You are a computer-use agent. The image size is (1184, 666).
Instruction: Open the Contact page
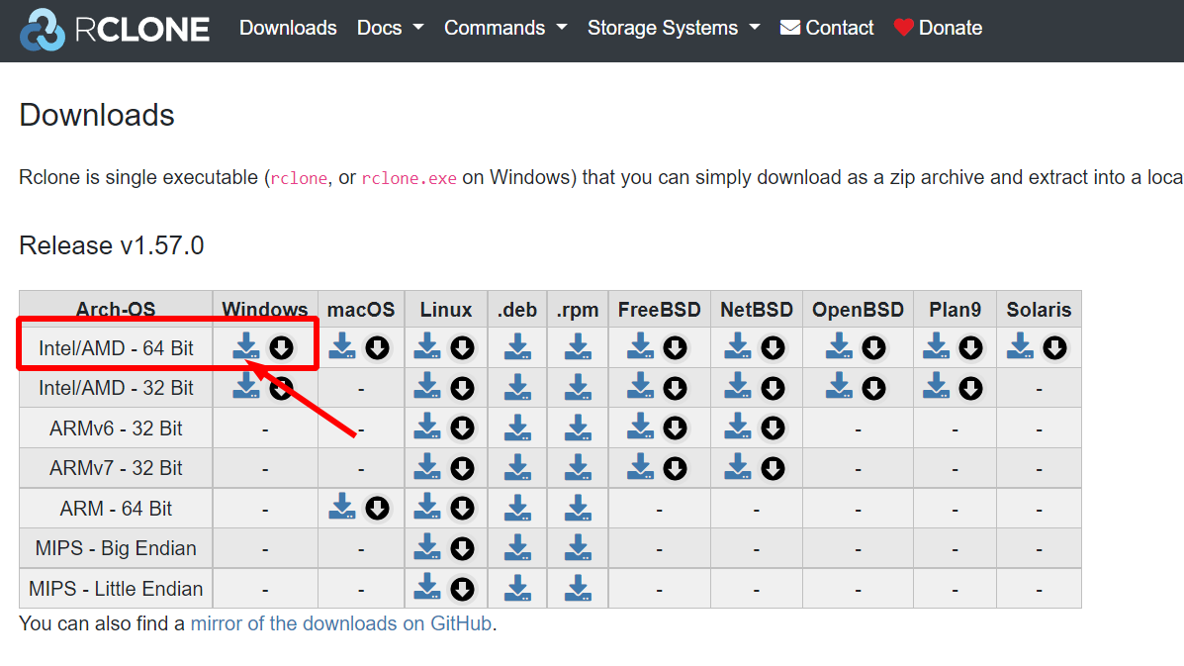pyautogui.click(x=827, y=28)
